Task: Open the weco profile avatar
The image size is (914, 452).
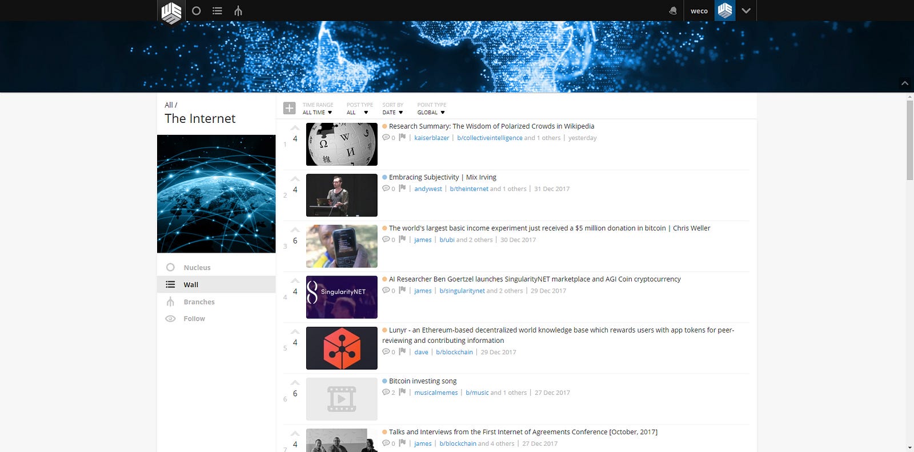Action: (x=725, y=10)
